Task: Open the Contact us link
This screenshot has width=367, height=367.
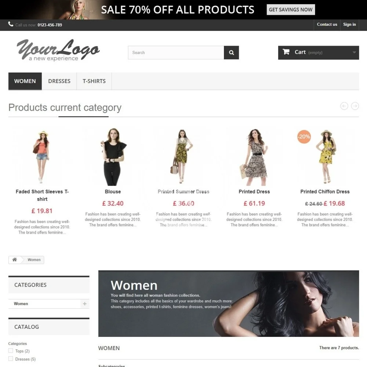Action: click(x=327, y=25)
